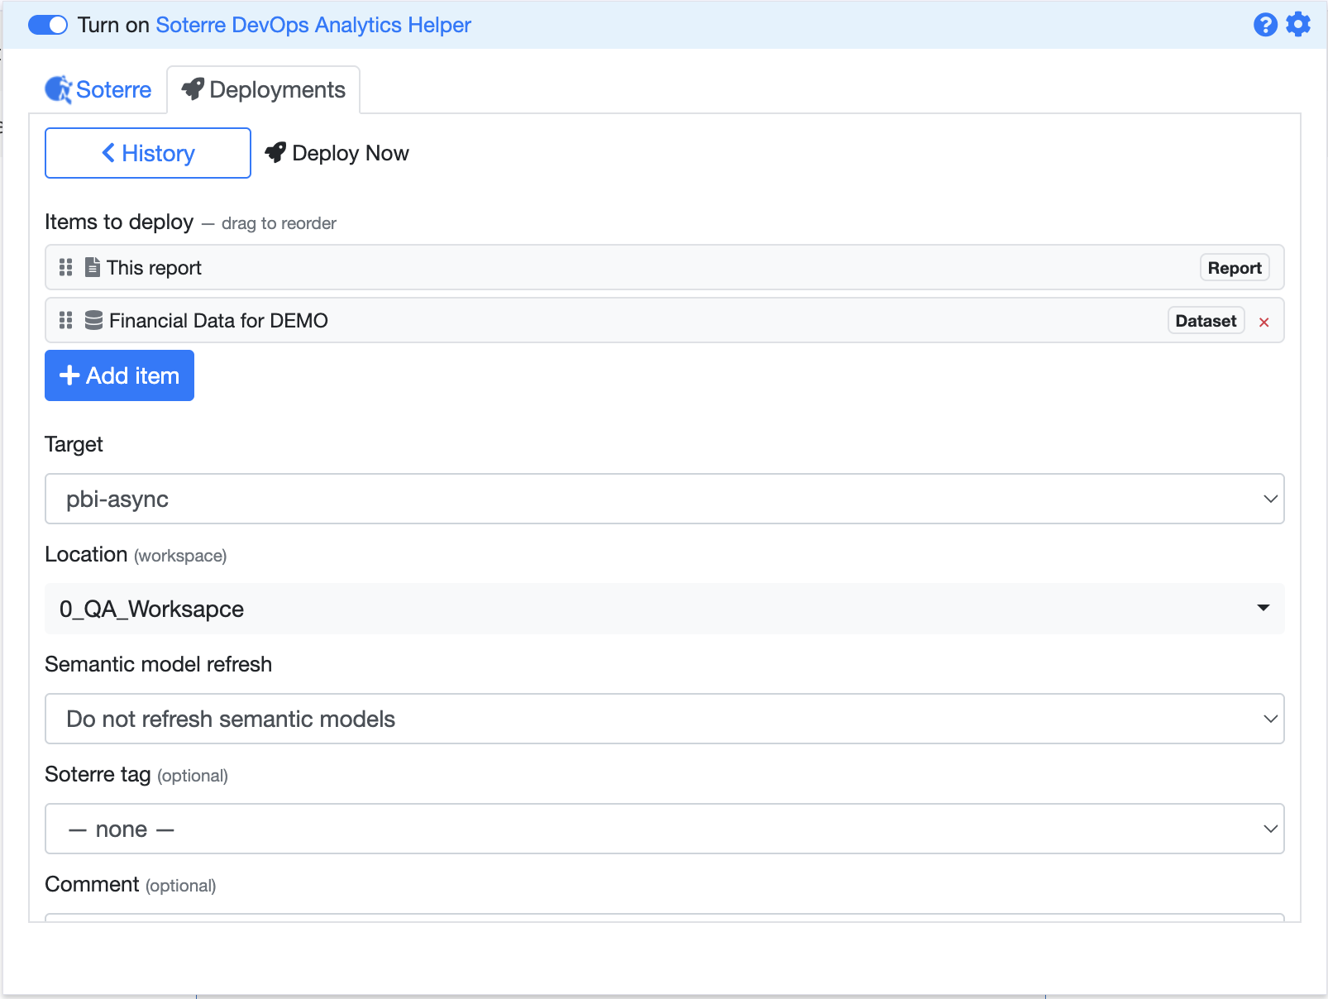Click the database icon for Financial Data
This screenshot has width=1328, height=999.
pyautogui.click(x=94, y=320)
